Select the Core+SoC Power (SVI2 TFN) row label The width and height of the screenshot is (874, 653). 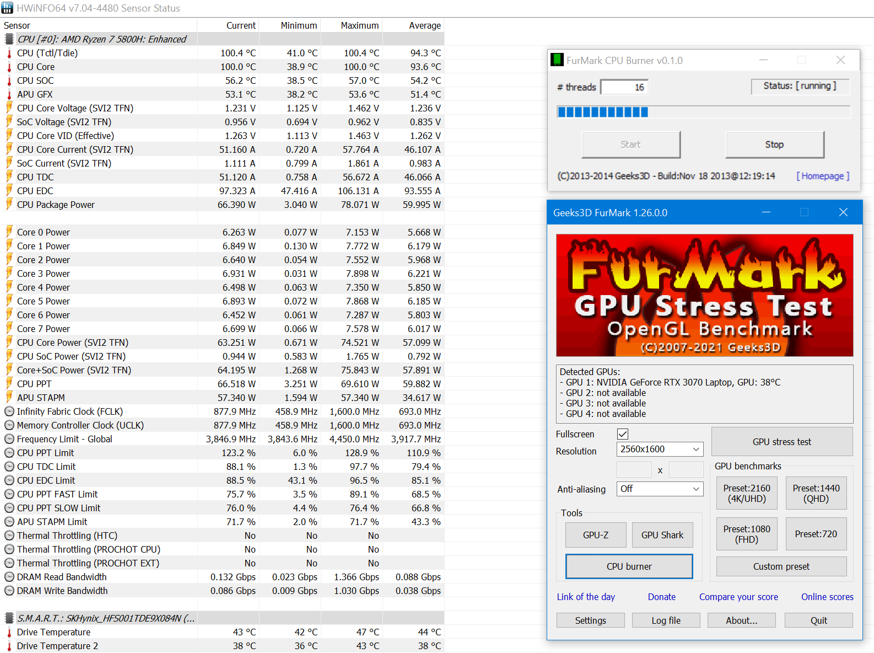click(74, 370)
